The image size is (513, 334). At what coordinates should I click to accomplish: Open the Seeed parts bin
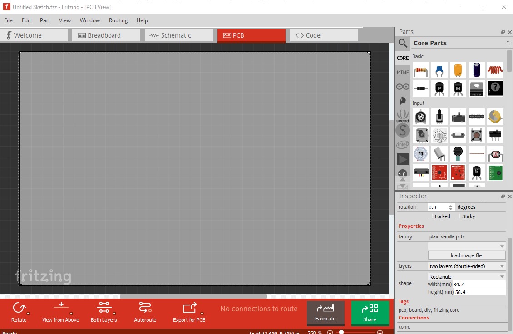(403, 116)
